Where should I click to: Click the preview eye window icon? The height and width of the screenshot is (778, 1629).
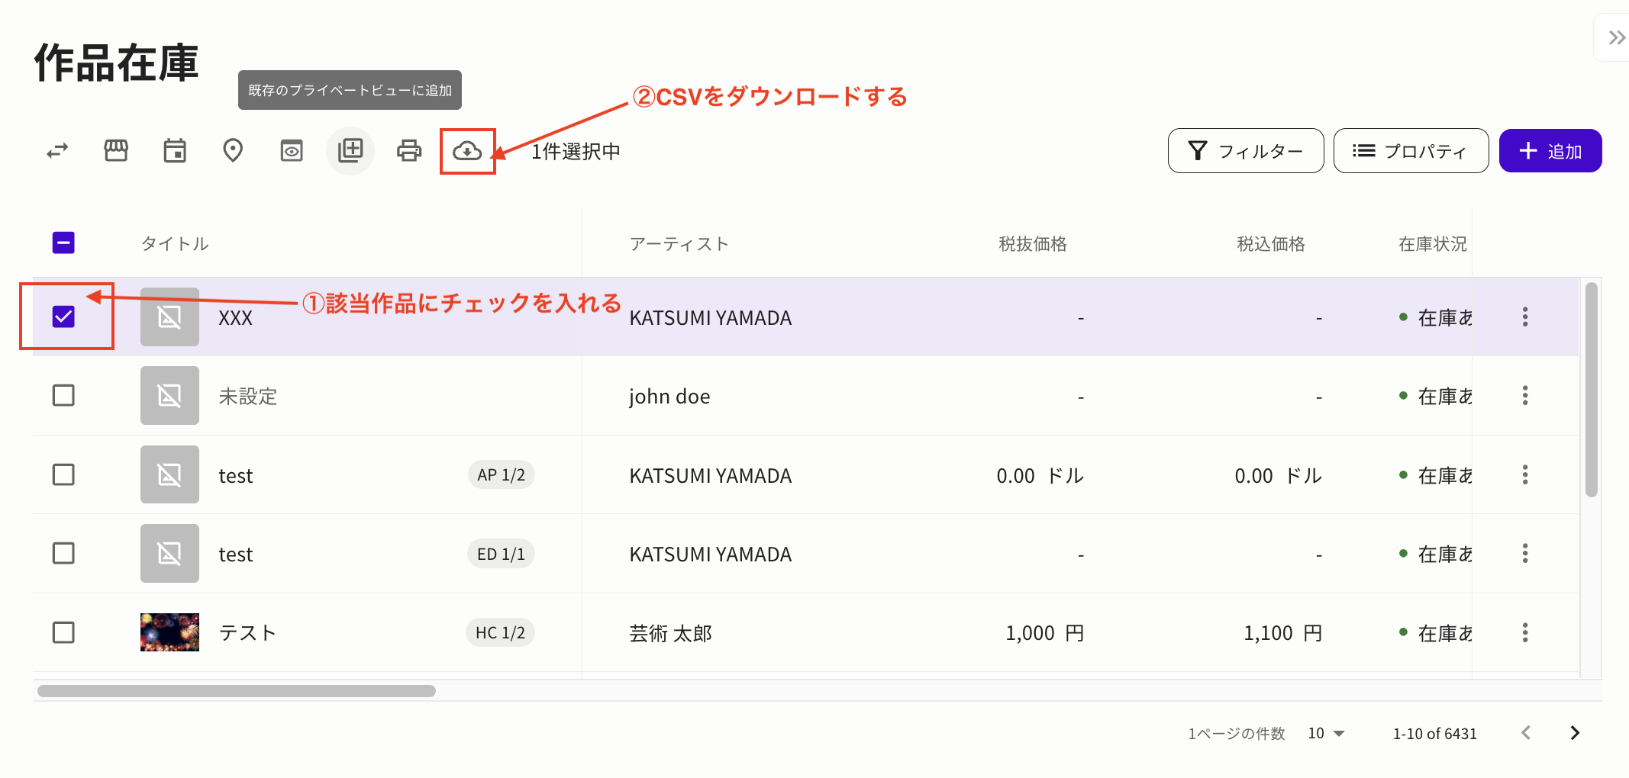point(292,151)
